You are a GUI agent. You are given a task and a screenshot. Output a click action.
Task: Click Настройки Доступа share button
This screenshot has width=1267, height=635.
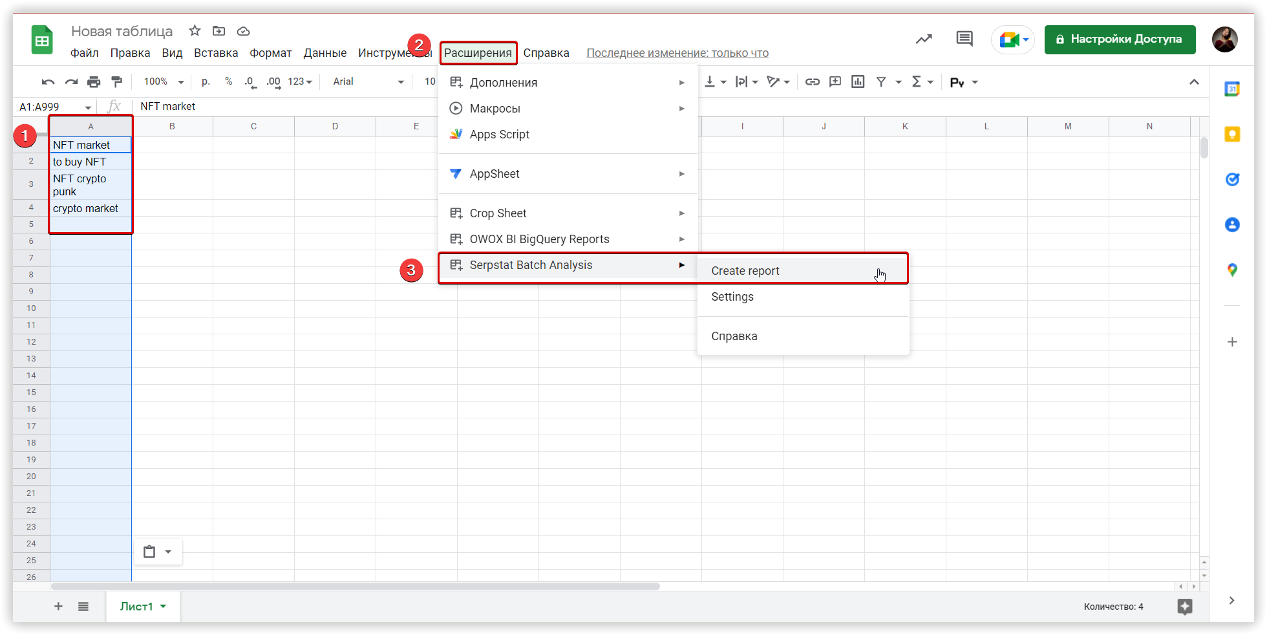coord(1120,39)
